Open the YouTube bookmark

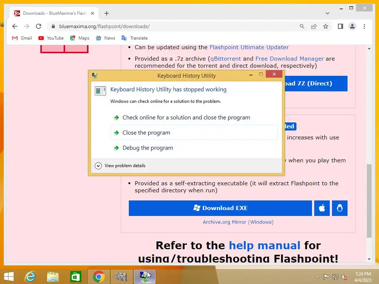pyautogui.click(x=51, y=38)
